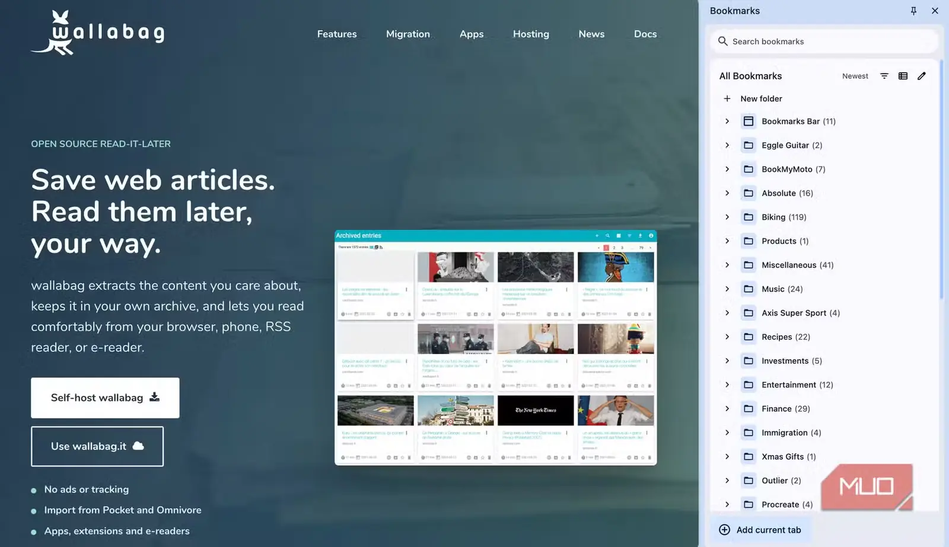949x547 pixels.
Task: Click the Self-host wallabag button
Action: pos(105,398)
